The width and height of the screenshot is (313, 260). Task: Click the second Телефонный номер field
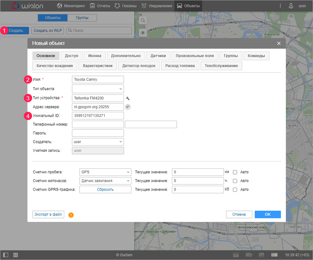(151, 124)
